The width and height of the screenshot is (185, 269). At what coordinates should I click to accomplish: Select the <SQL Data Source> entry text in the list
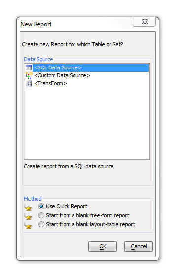pyautogui.click(x=58, y=67)
